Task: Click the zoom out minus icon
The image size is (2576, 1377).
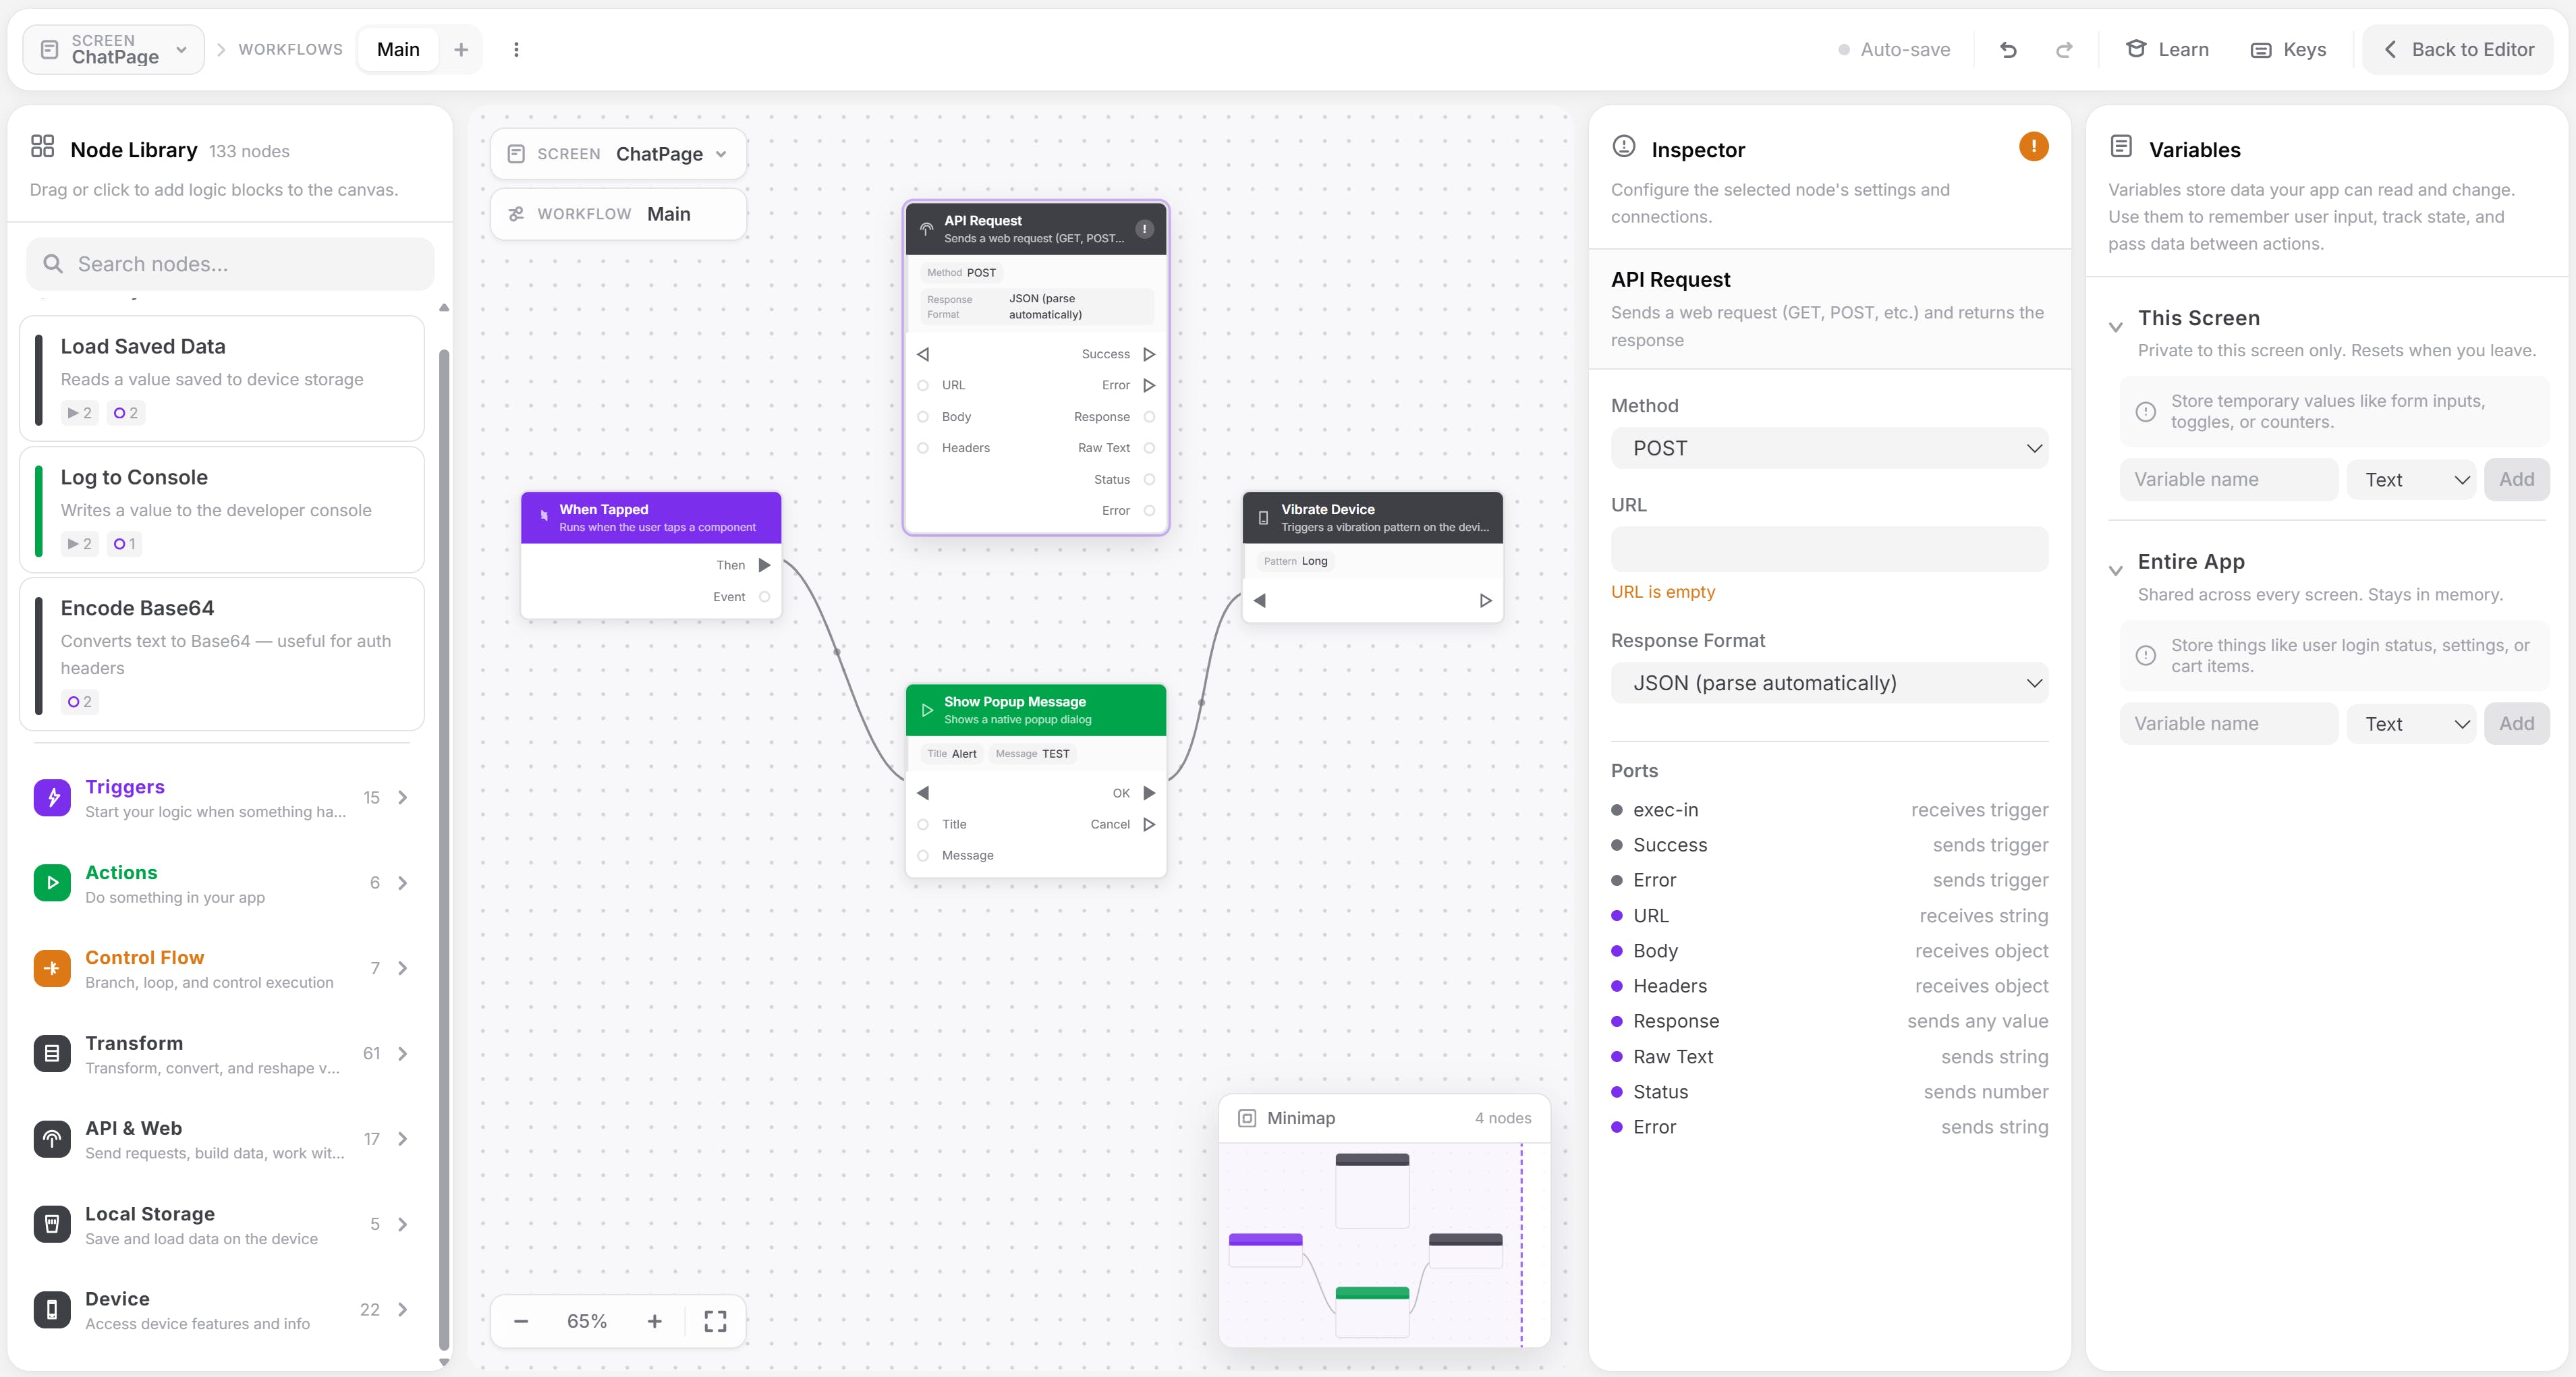Action: [x=521, y=1321]
